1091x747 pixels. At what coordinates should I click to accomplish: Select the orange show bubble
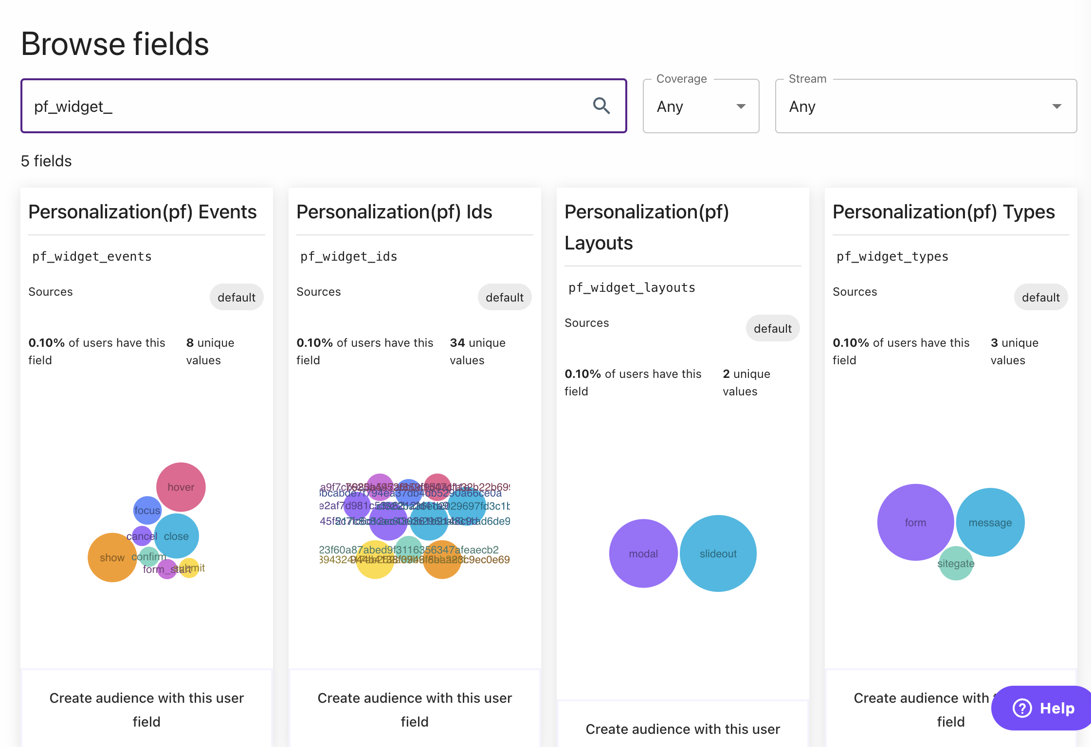point(112,557)
